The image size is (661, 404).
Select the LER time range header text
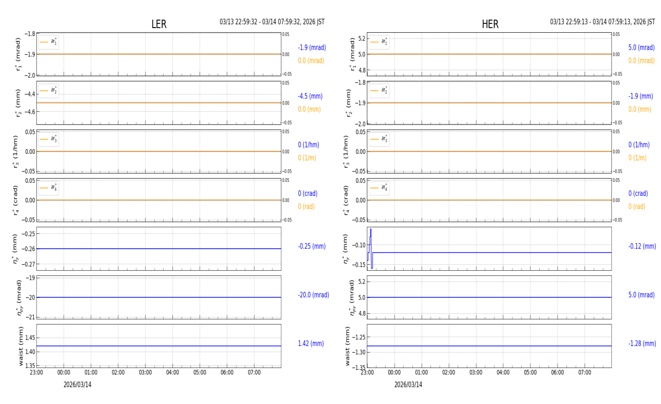[x=272, y=22]
